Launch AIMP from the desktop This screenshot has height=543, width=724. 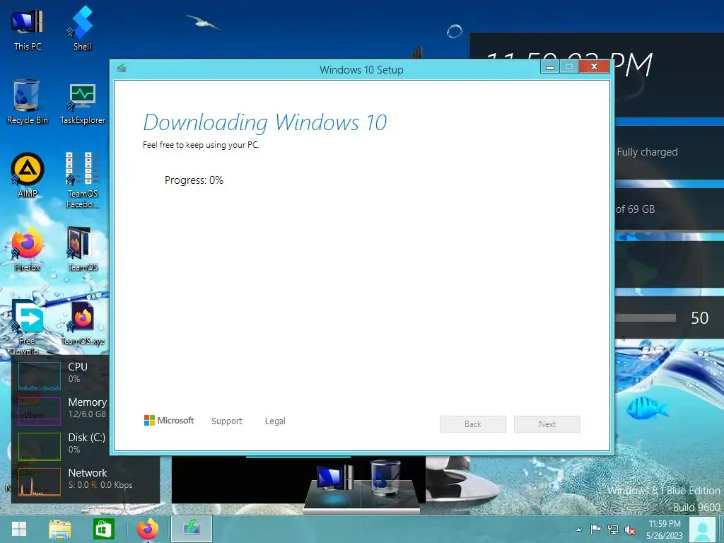pyautogui.click(x=28, y=175)
